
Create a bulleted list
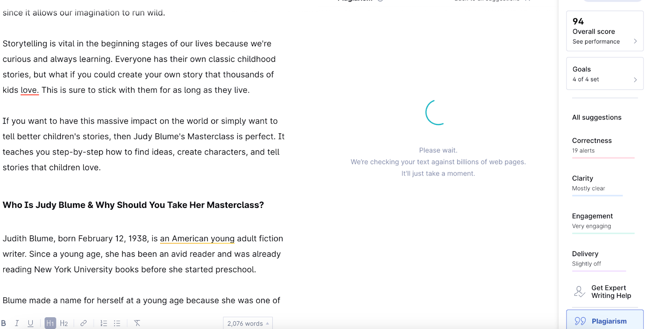point(117,323)
